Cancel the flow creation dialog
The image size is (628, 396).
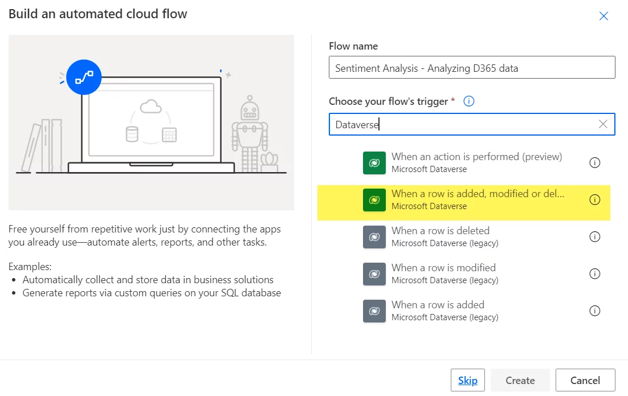point(585,380)
